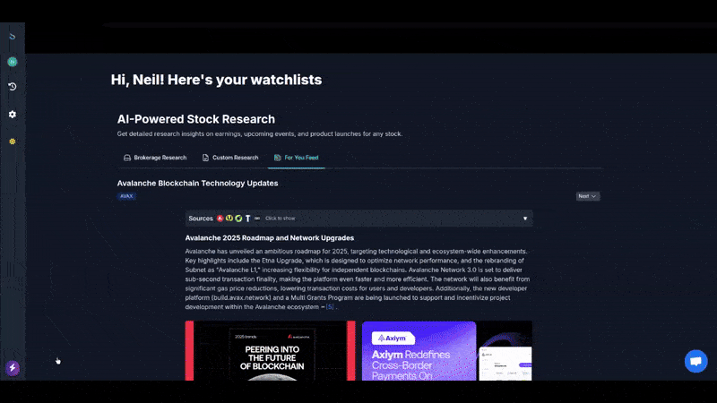Screen dimensions: 717x403
Task: Open the Peering Into the Future thumbnail
Action: point(271,350)
